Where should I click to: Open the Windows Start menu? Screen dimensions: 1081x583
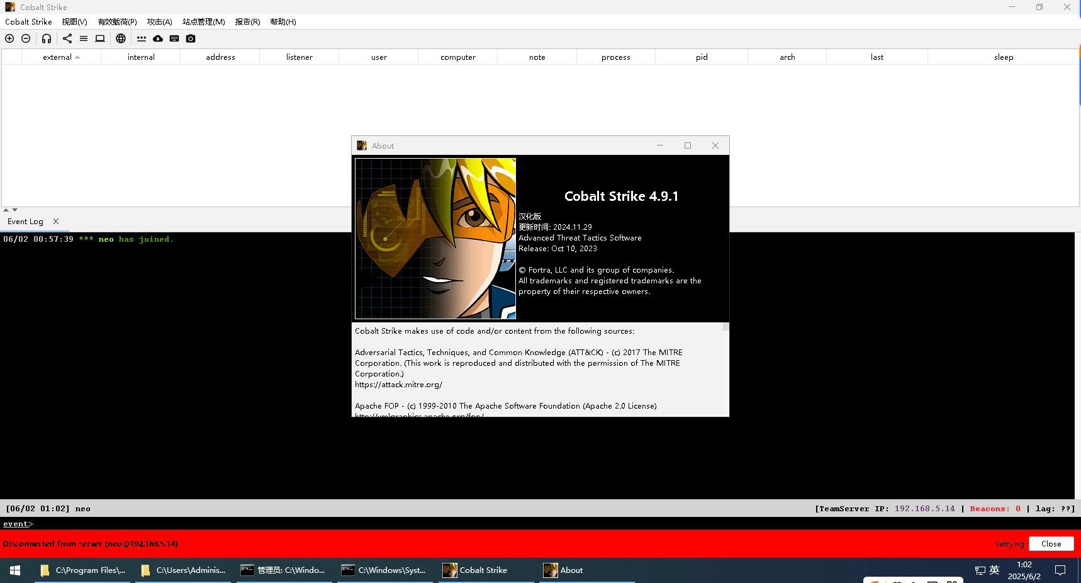point(15,570)
